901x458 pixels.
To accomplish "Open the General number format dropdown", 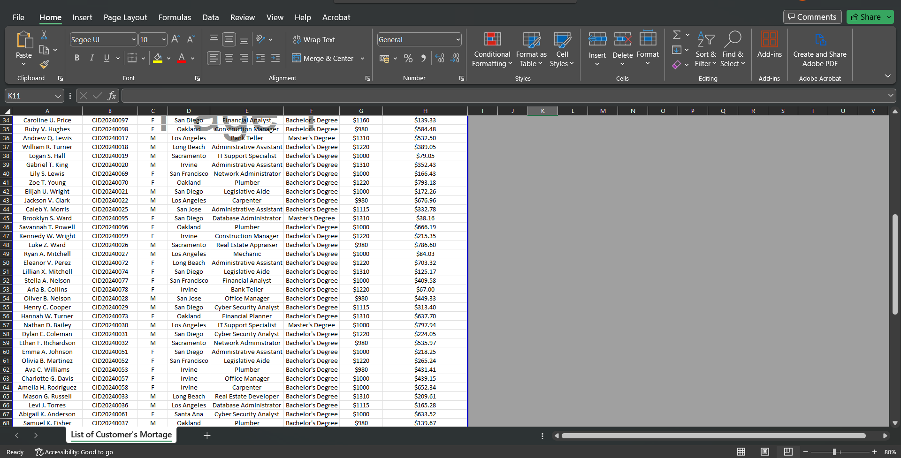I will point(458,40).
